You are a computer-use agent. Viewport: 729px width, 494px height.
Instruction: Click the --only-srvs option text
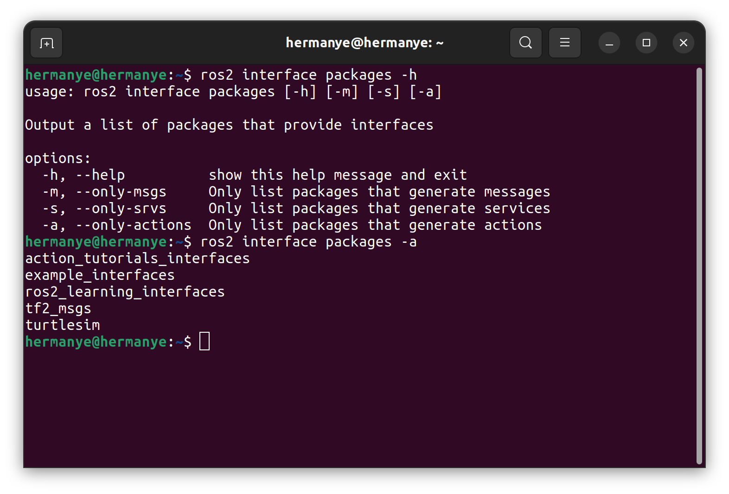(x=121, y=209)
